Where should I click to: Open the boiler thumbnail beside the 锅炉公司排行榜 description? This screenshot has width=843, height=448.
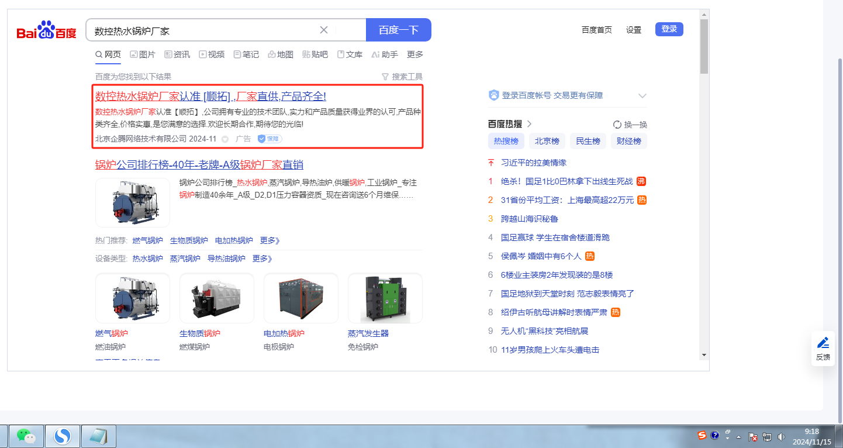pyautogui.click(x=133, y=202)
